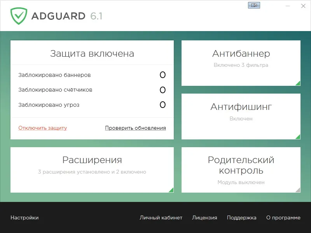Open О программе in the footer
This screenshot has height=233, width=311.
283,217
